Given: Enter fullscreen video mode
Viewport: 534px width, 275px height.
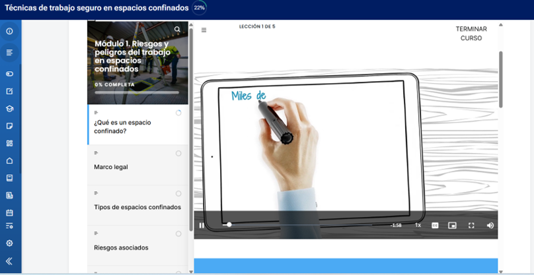Looking at the screenshot, I should [x=471, y=226].
